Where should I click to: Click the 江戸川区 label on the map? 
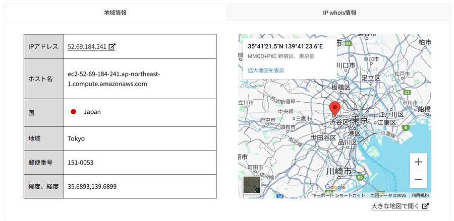(x=391, y=114)
